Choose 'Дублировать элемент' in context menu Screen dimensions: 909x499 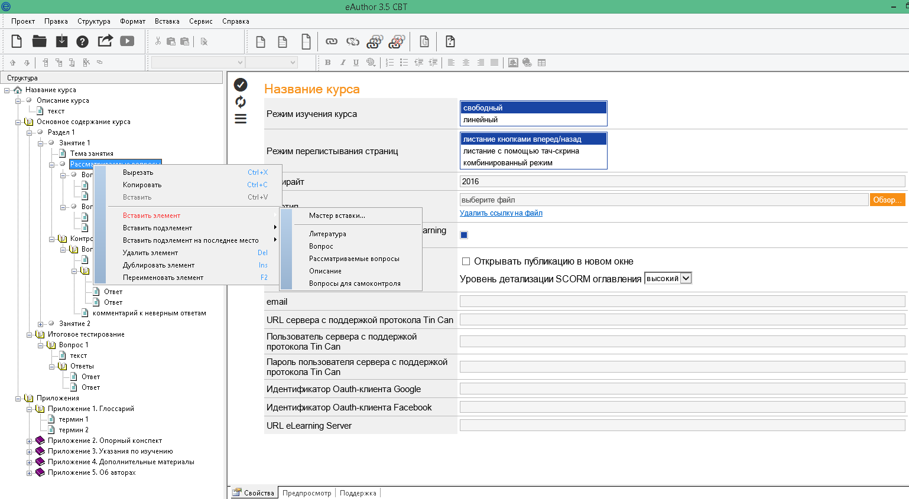tap(158, 265)
